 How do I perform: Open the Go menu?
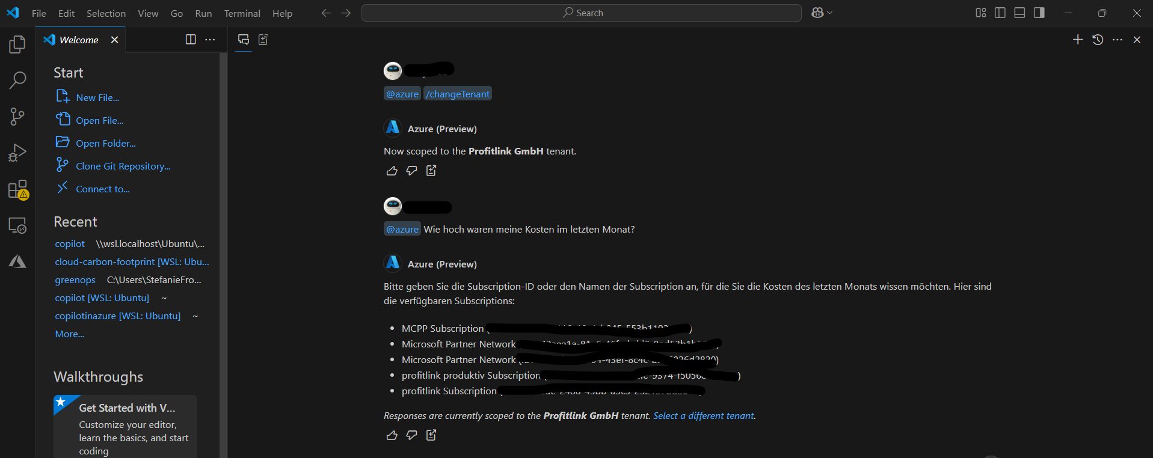[177, 13]
